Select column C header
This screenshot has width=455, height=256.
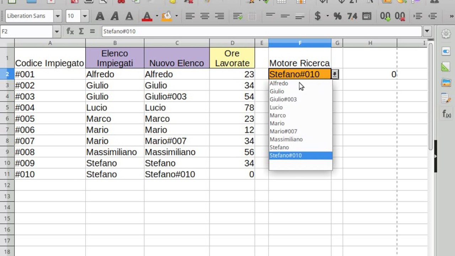click(177, 43)
